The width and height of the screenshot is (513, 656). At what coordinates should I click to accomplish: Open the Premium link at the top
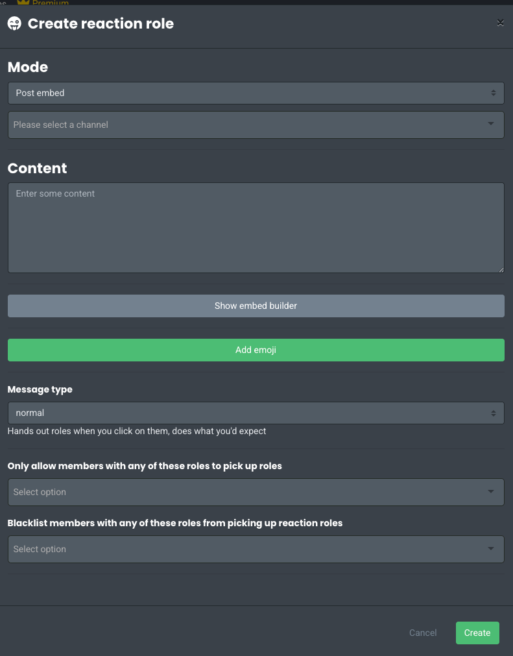click(x=51, y=3)
